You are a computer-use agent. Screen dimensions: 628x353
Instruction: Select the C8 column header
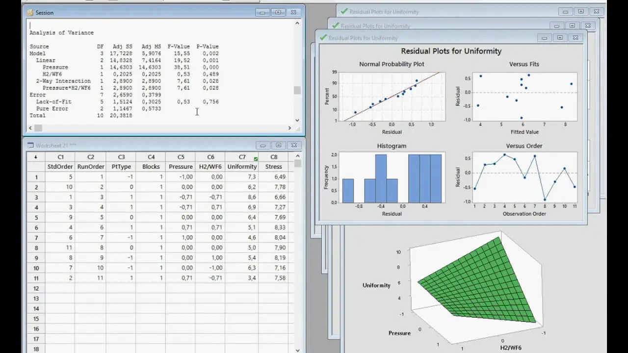pos(273,157)
